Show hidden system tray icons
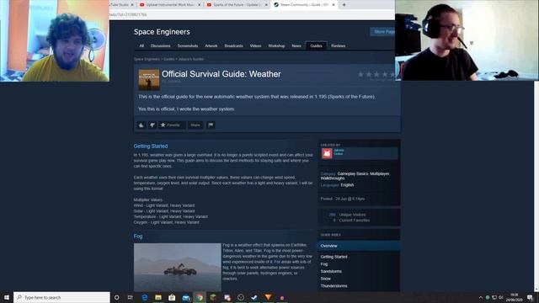Viewport: 539px width, 303px height. click(481, 297)
